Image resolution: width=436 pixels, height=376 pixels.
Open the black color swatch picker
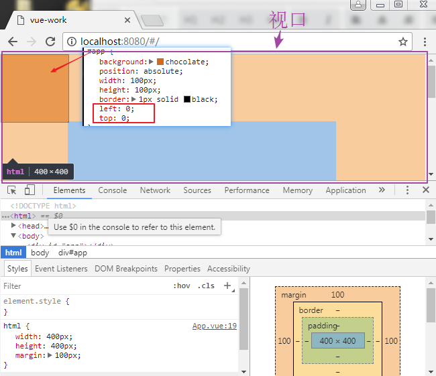tap(187, 99)
